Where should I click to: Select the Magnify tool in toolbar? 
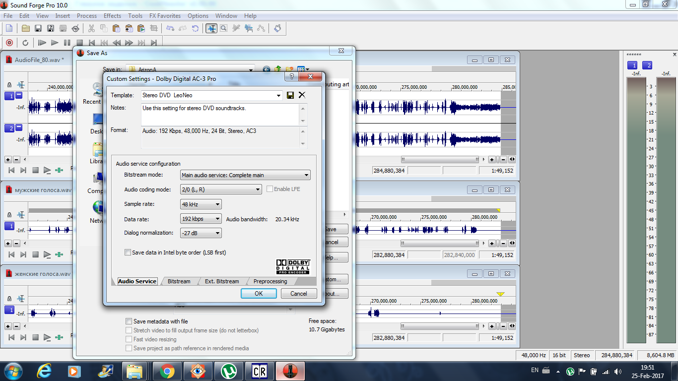point(224,28)
